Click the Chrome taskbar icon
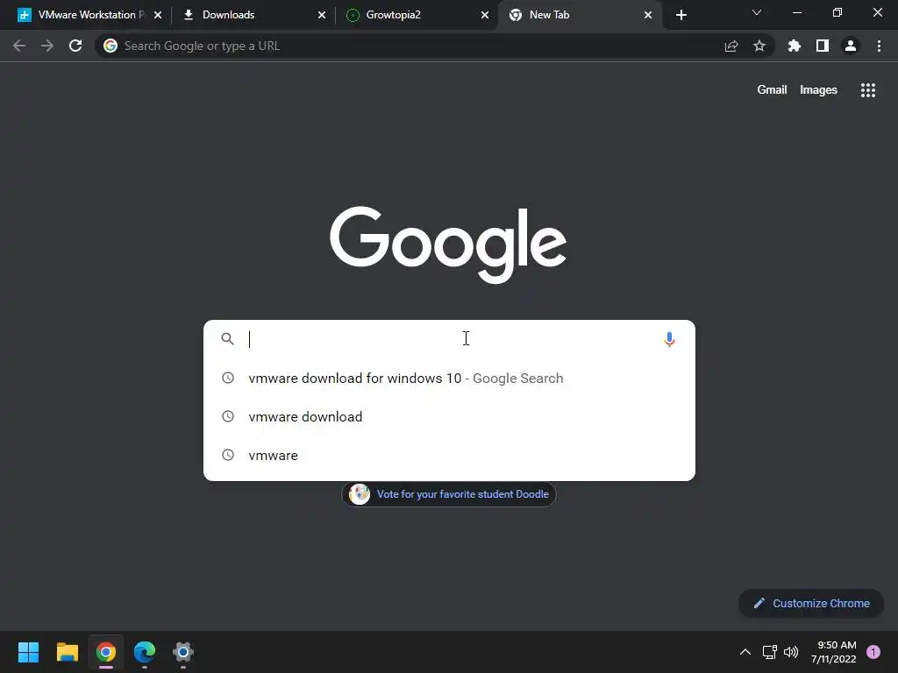 [106, 652]
